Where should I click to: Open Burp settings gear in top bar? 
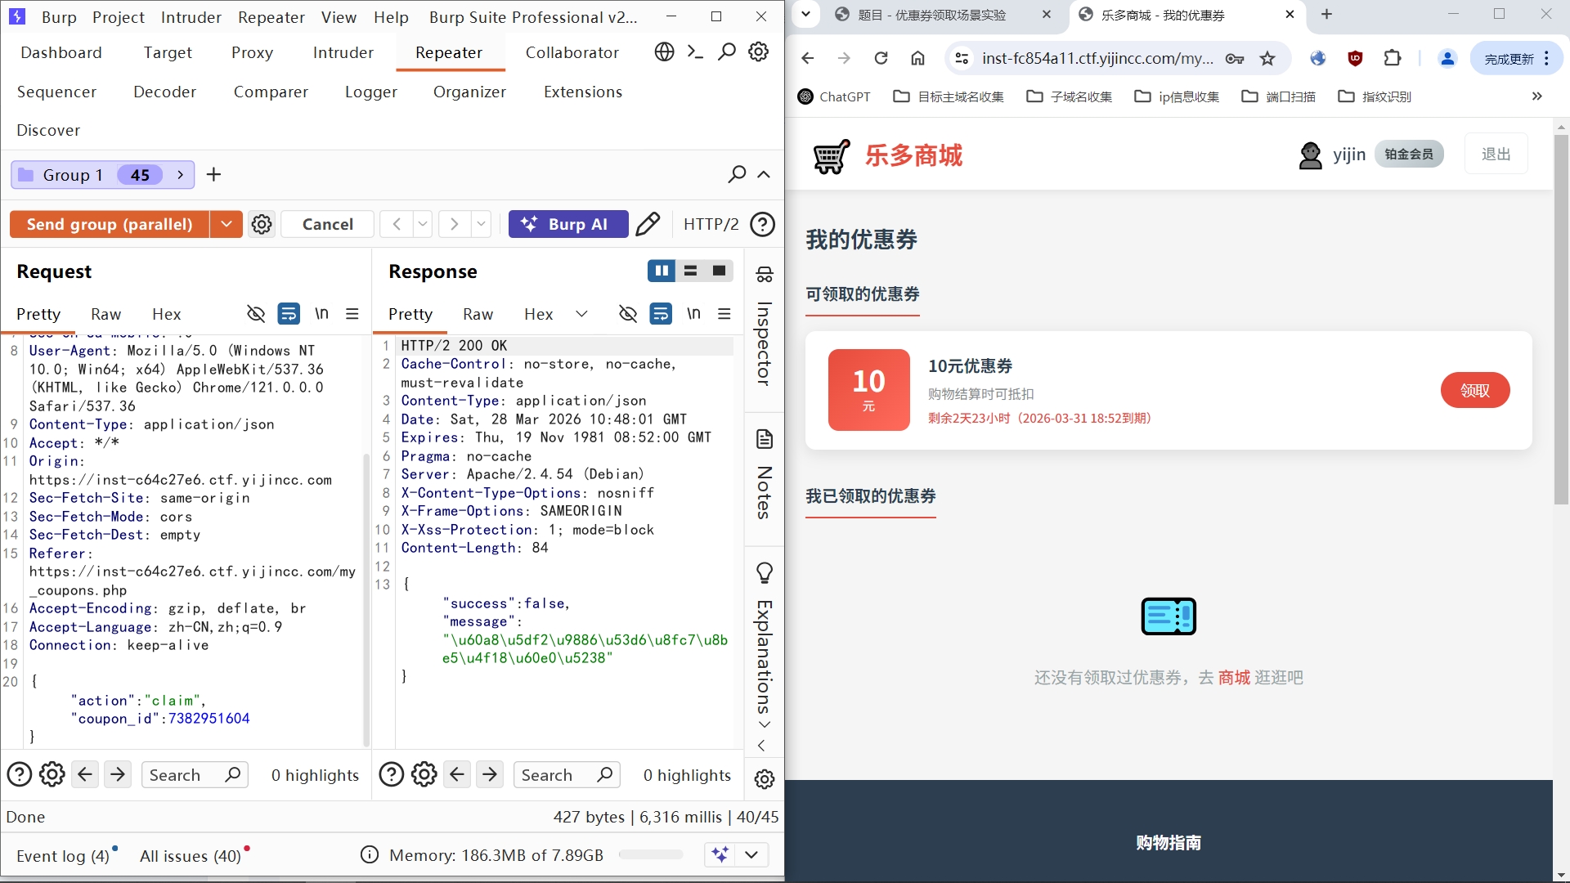click(x=759, y=52)
